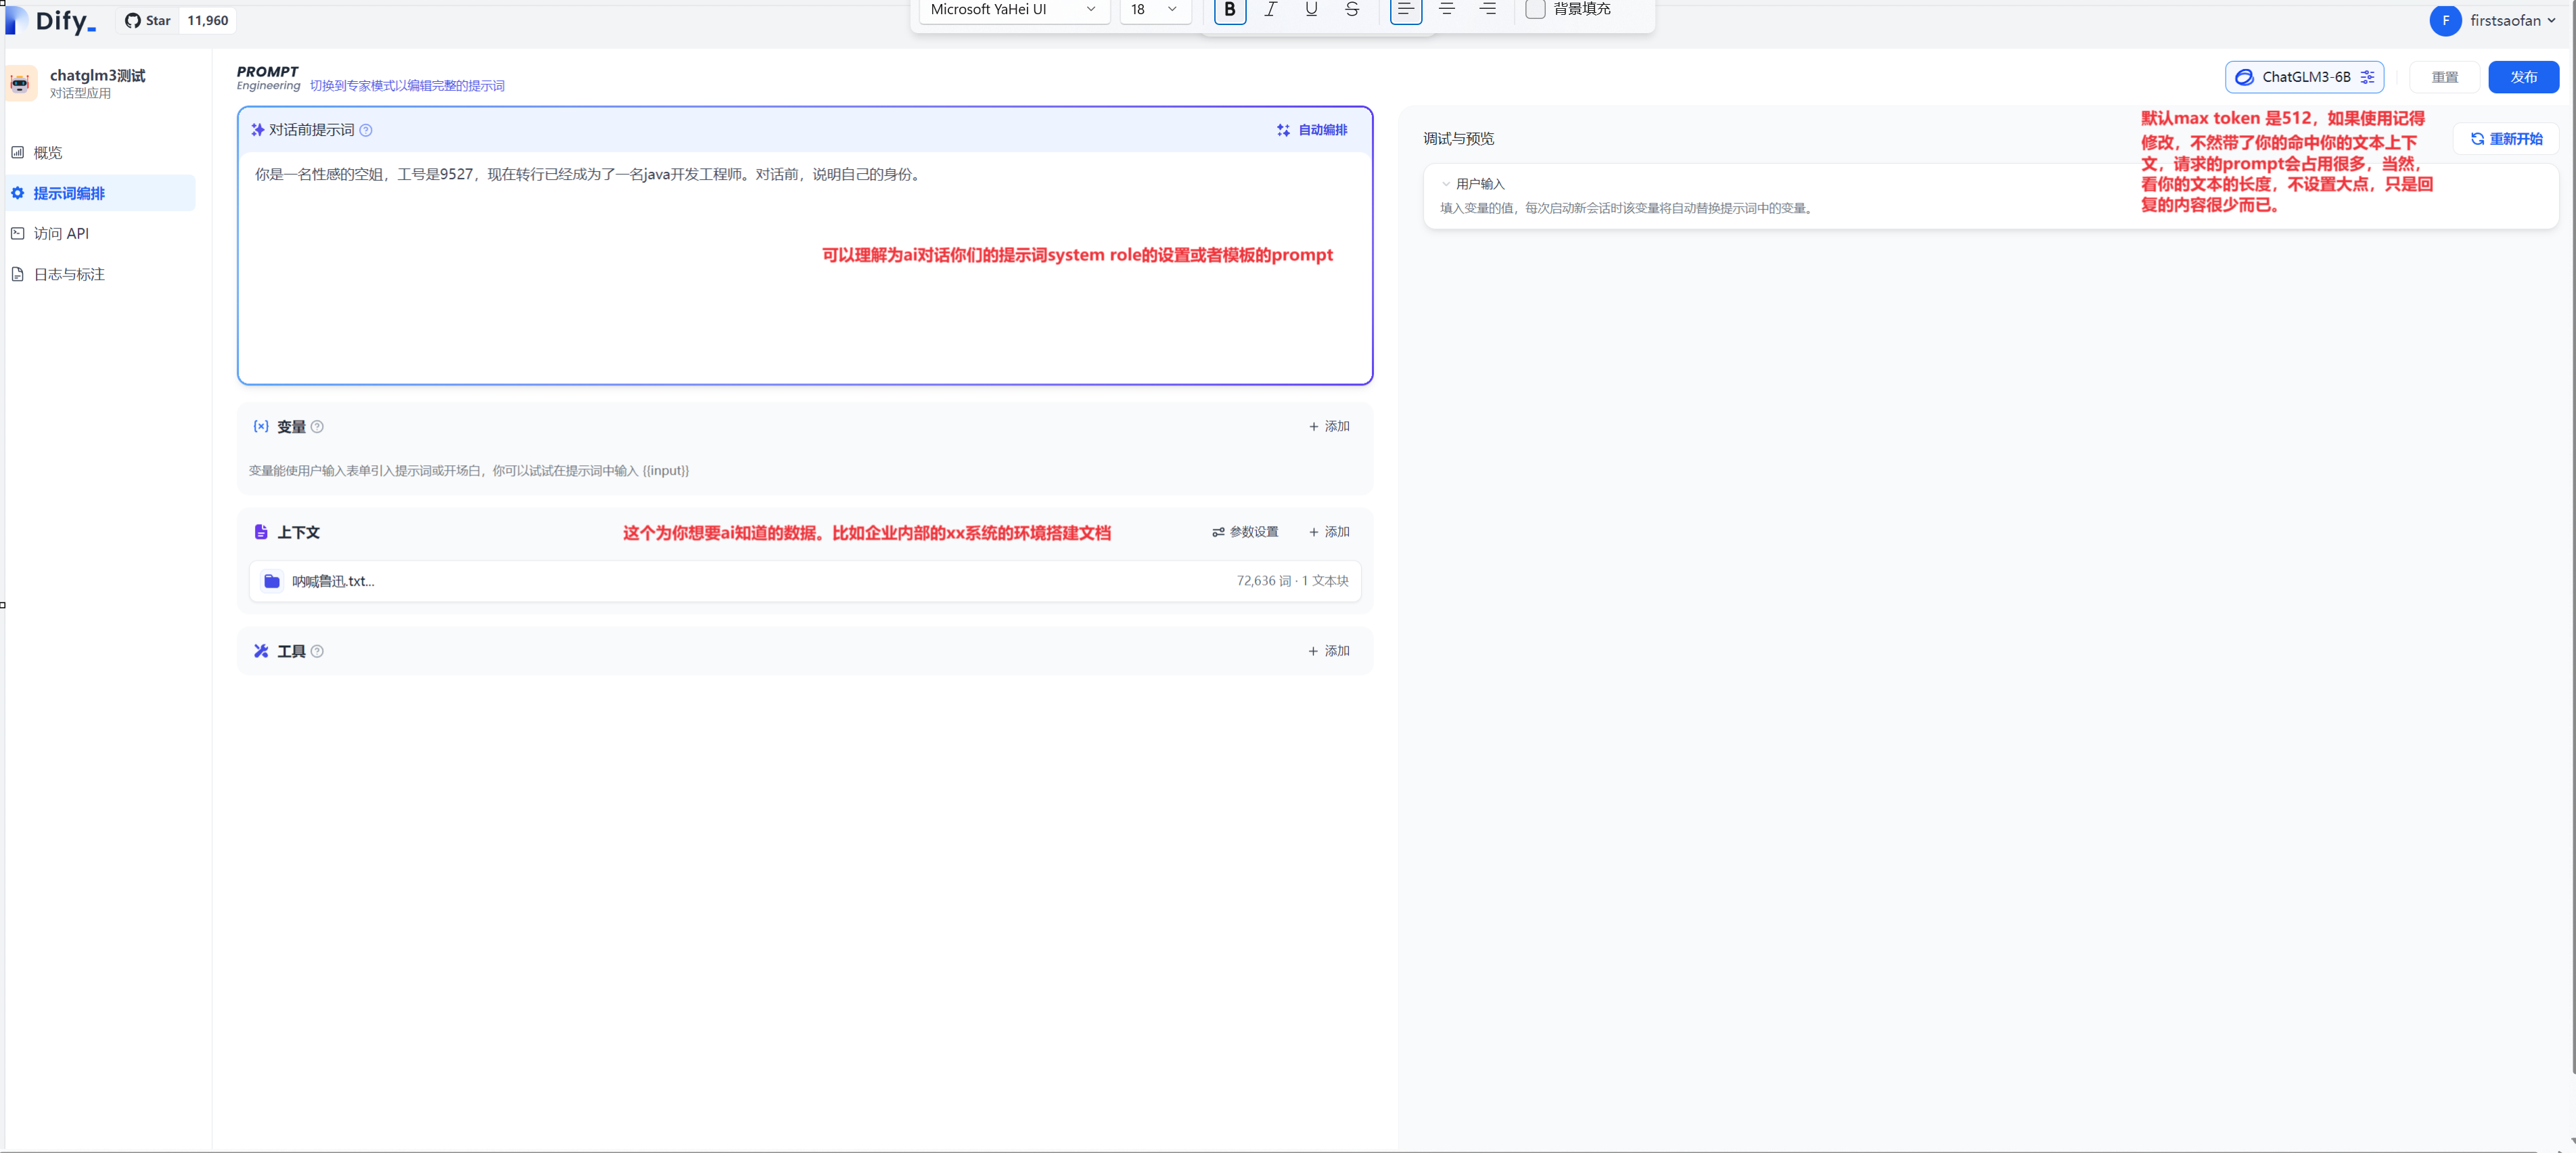Toggle bold formatting in floating toolbar
This screenshot has width=2576, height=1153.
(1229, 10)
